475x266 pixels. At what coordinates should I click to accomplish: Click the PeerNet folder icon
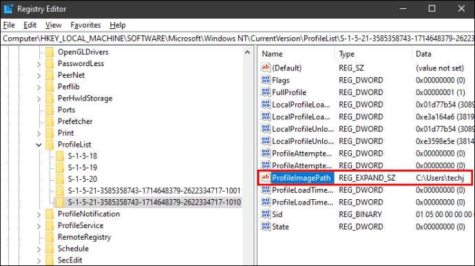50,75
